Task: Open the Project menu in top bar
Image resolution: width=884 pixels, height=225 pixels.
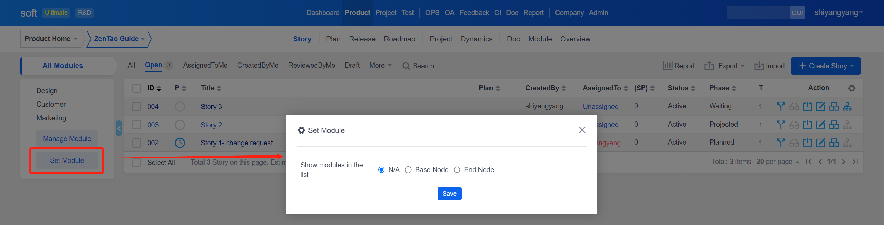Action: point(386,13)
